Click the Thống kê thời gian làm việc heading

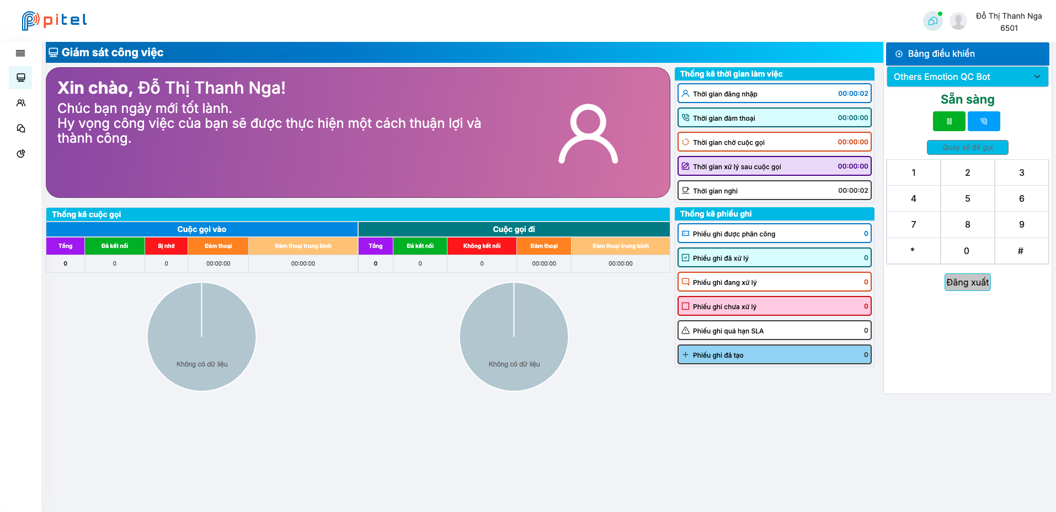tap(731, 74)
